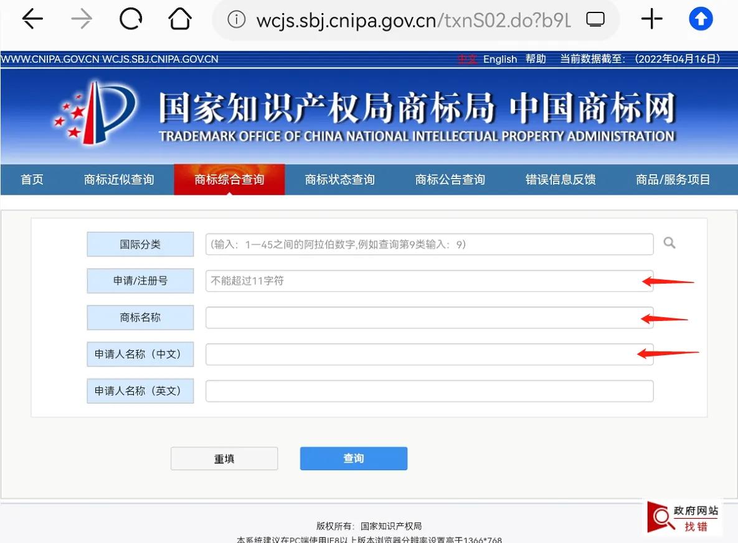This screenshot has width=738, height=543.
Task: Click the WCJS.SBJ.CNIPA.GOV.CN text in header
Action: (160, 59)
